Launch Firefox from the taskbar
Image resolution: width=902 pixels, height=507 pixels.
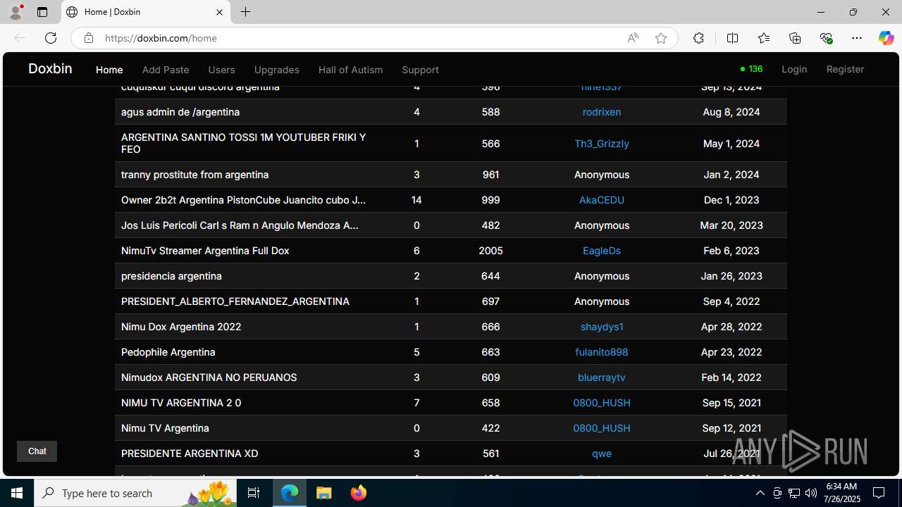click(x=358, y=493)
